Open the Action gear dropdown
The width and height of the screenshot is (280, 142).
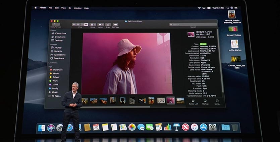(x=100, y=25)
